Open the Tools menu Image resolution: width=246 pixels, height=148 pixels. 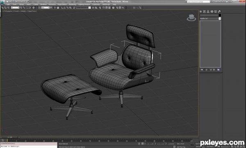pyautogui.click(x=14, y=4)
